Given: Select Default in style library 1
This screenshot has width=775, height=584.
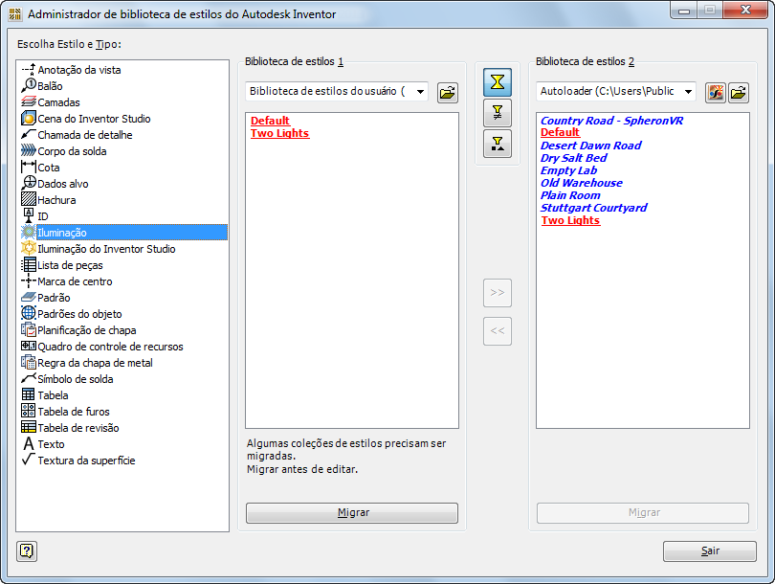Looking at the screenshot, I should [x=270, y=121].
